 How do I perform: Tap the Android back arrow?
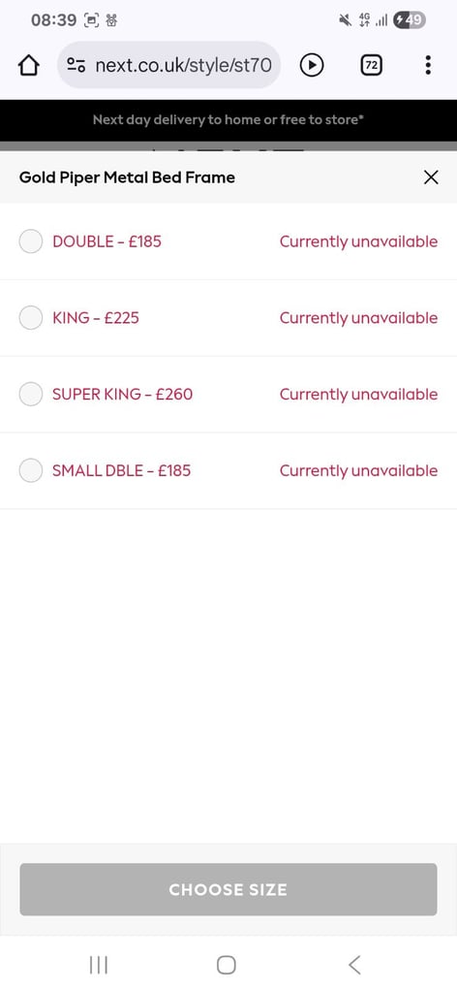354,965
